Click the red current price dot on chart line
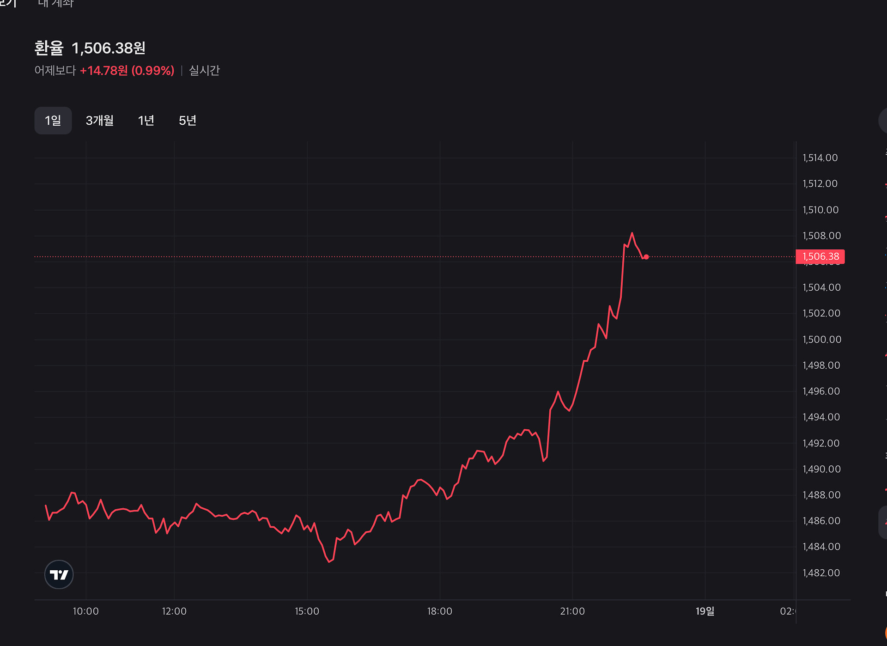887x646 pixels. [x=646, y=257]
